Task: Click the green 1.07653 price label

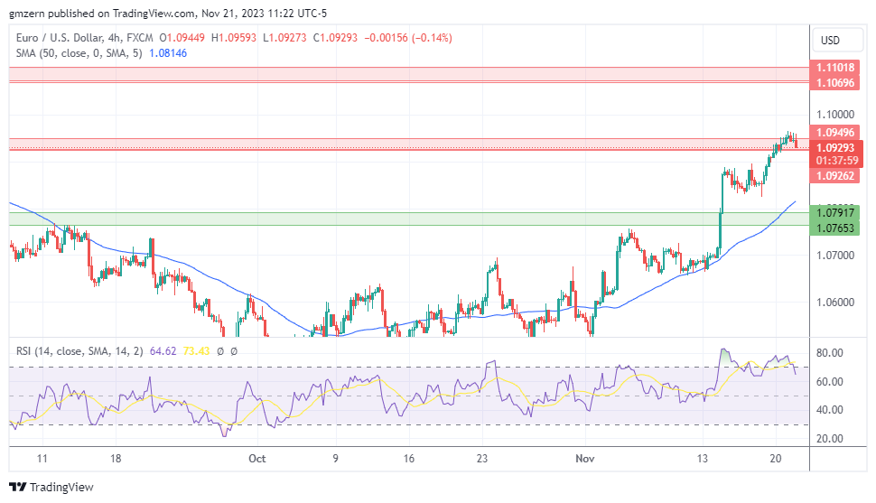Action: pos(835,228)
